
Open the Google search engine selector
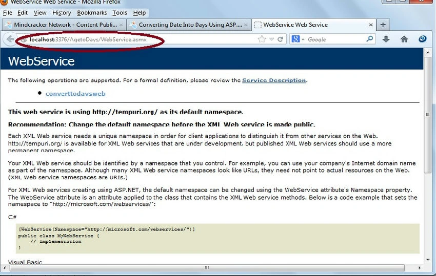coord(298,39)
